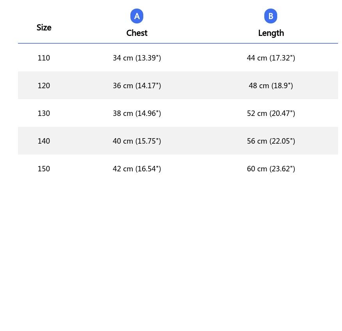Select the Chest column header
Image resolution: width=342 pixels, height=331 pixels.
pyautogui.click(x=137, y=33)
